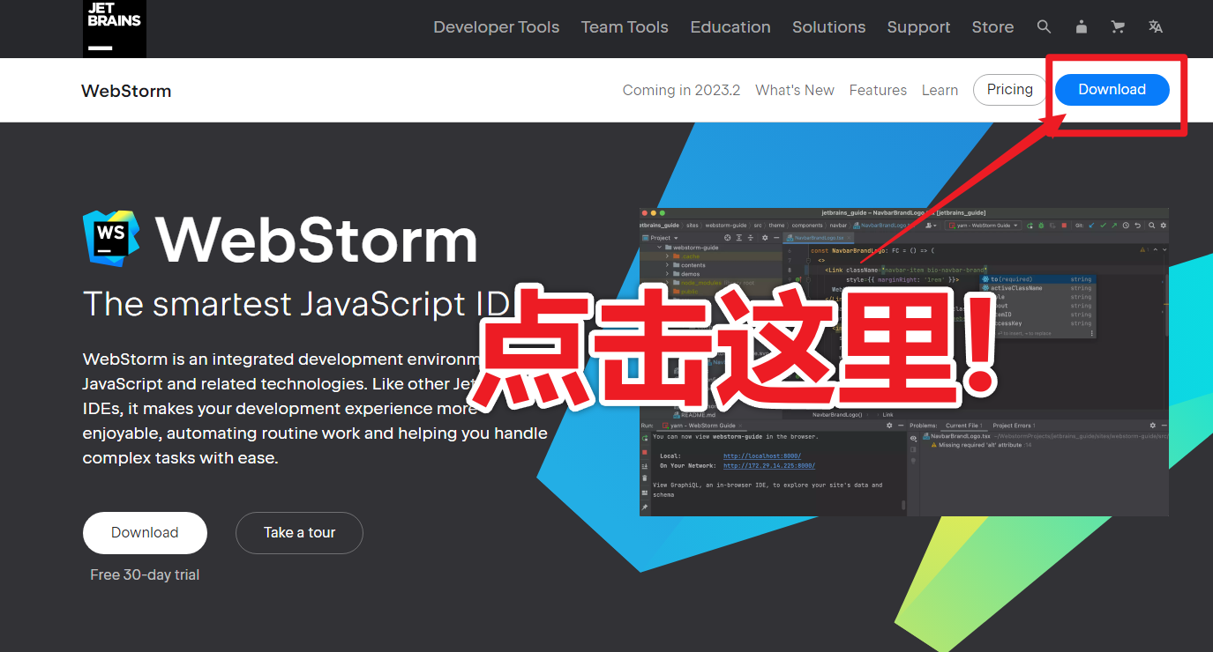
Task: Toggle the inspection eye icon in Problems panel
Action: 913,437
